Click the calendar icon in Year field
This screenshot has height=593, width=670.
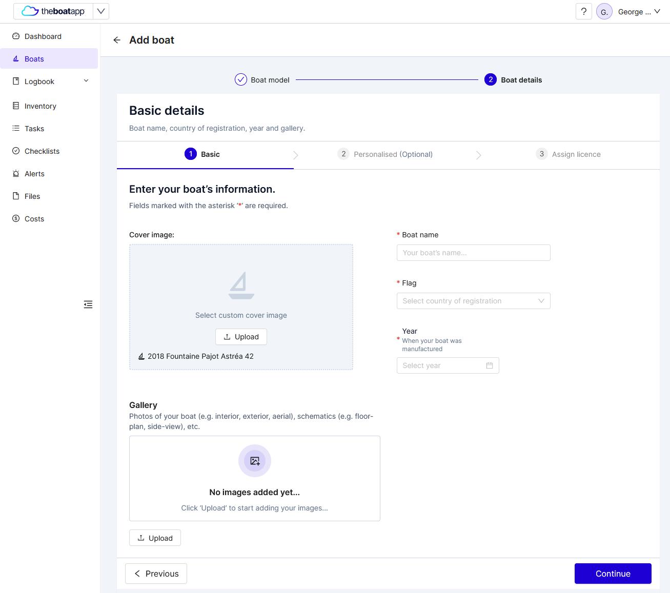tap(490, 365)
